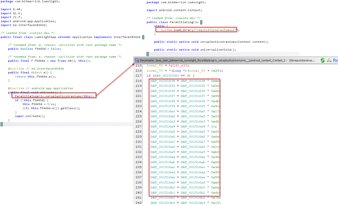
Task: Collapse the ParatitlaIsogriv class fold marker
Action: (x=201, y=22)
